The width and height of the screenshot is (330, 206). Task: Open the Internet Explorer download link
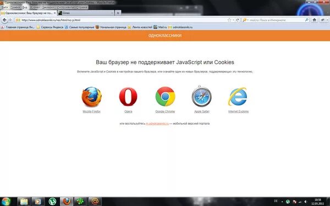coord(239,112)
